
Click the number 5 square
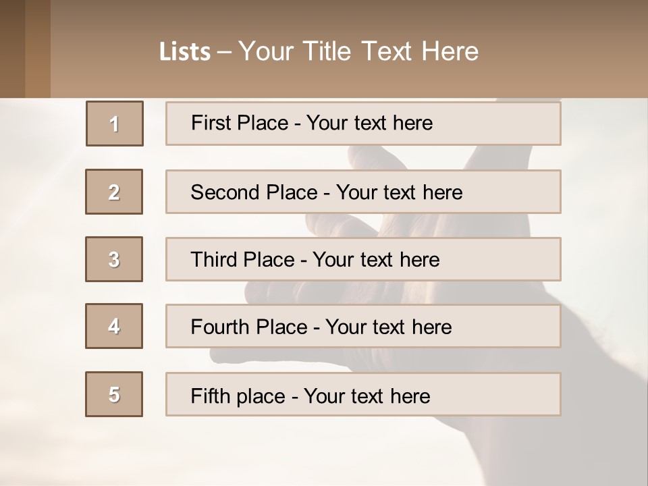click(x=114, y=394)
